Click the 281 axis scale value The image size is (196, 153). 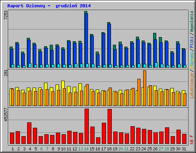[6, 73]
